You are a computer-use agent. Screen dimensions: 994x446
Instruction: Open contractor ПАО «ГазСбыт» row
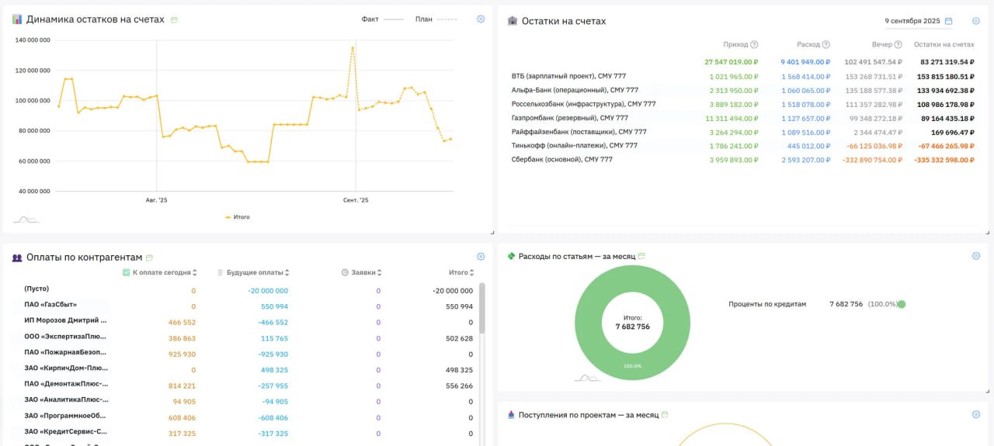[245, 306]
